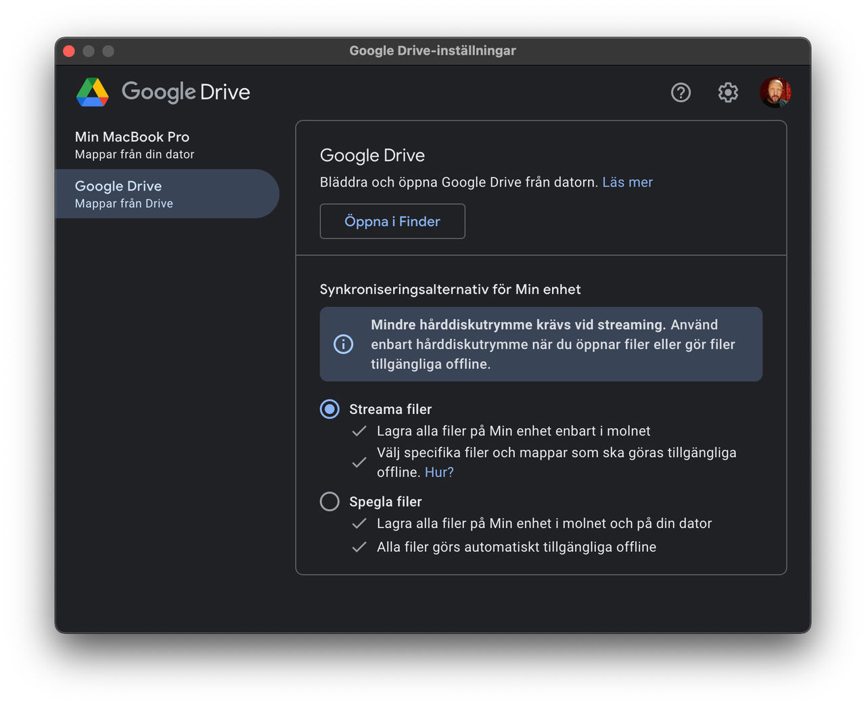Click the Bläddra och öppna Google Drive description
The width and height of the screenshot is (866, 706).
[x=459, y=182]
